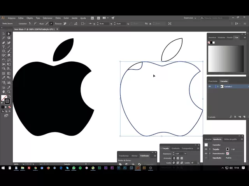Expand the Traçado row in Aparência
This screenshot has width=249, height=186.
tap(210, 149)
